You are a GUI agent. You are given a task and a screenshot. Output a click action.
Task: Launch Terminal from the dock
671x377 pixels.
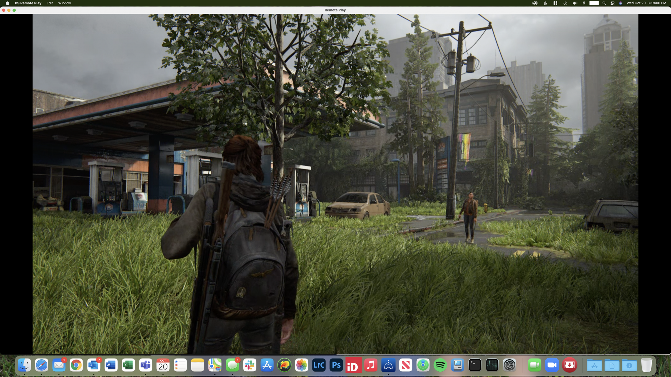tap(475, 365)
